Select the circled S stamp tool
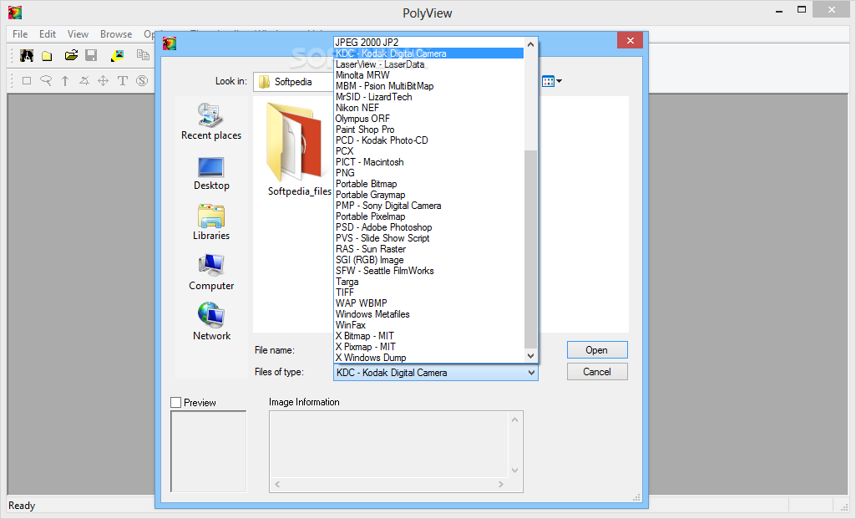Screen dimensions: 856x519 [x=142, y=81]
